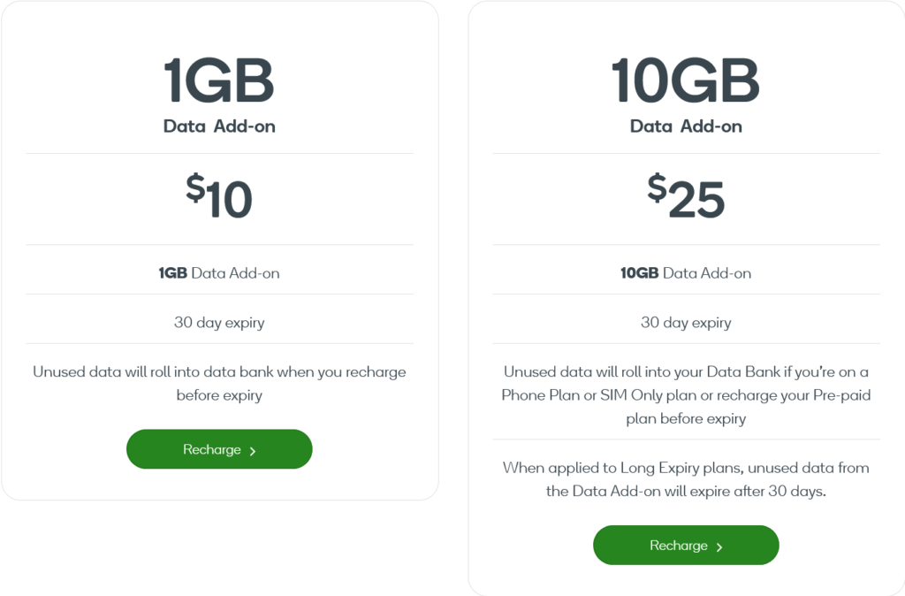Select the 1GB heading
Screen dimensions: 905x596
219,80
